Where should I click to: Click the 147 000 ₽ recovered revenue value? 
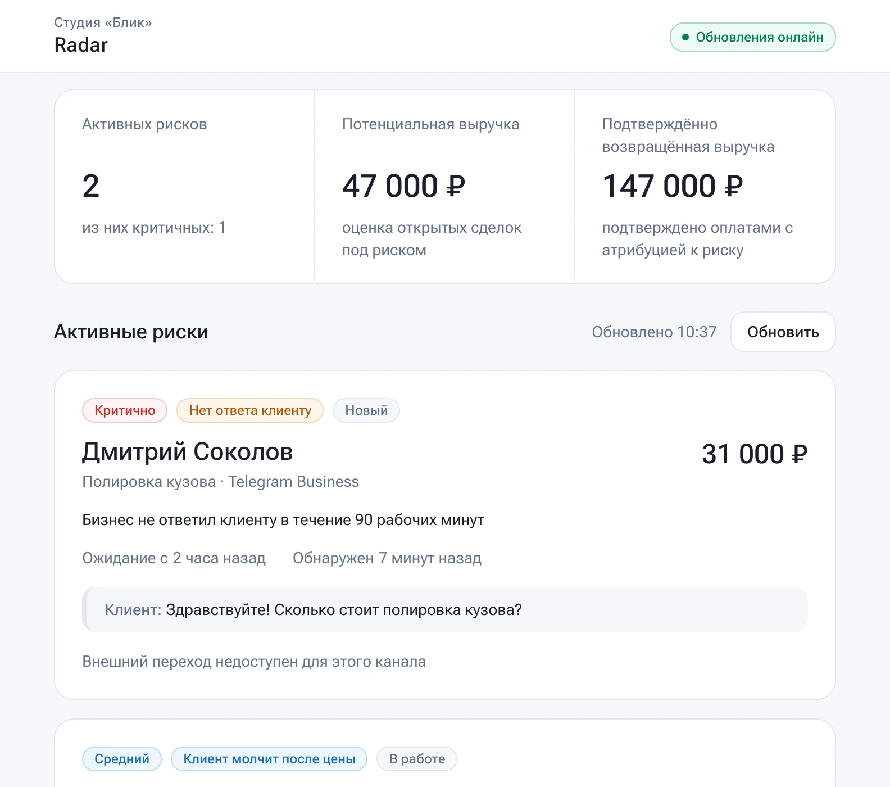[x=673, y=186]
